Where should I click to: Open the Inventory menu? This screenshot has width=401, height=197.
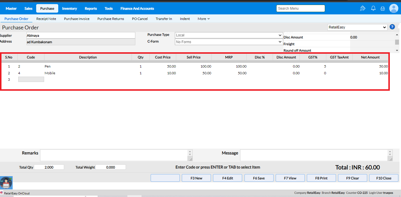pyautogui.click(x=69, y=9)
